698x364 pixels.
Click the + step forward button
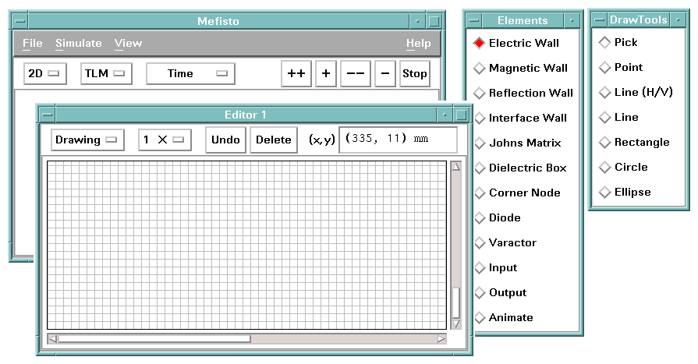(326, 73)
